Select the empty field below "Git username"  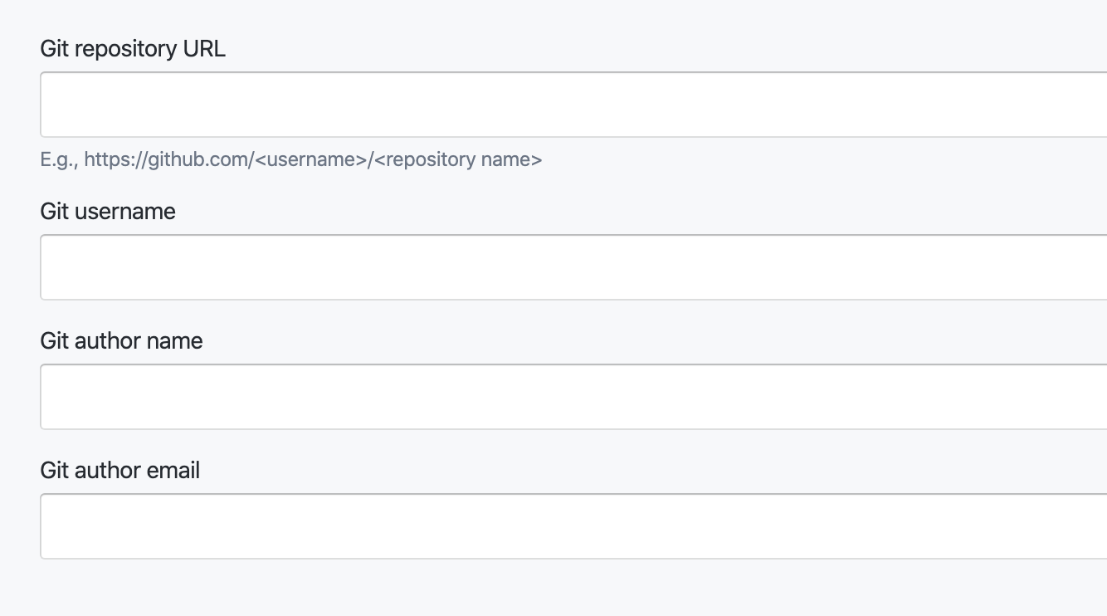[573, 267]
